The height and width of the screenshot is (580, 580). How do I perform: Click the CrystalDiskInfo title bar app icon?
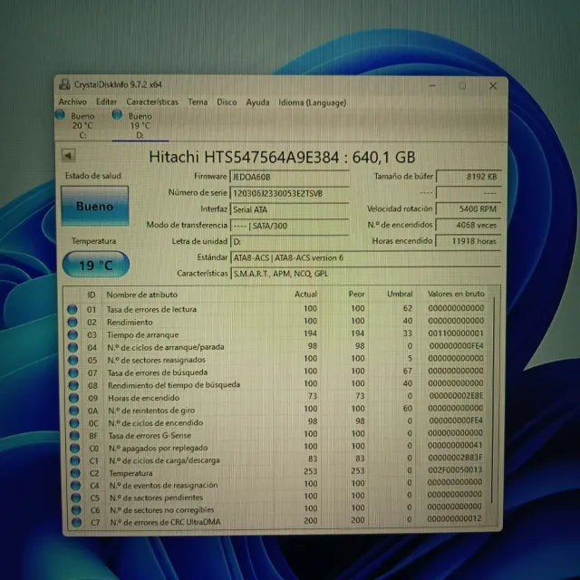pyautogui.click(x=65, y=85)
